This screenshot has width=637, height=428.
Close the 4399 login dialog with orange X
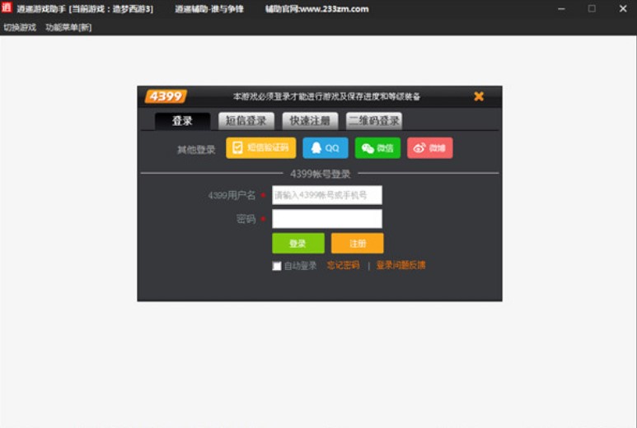tap(479, 96)
